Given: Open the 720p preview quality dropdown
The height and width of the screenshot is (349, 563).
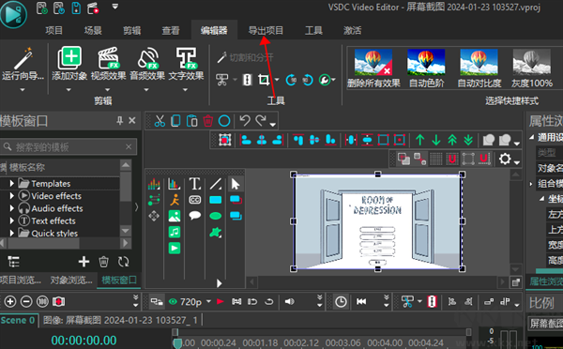Looking at the screenshot, I should point(208,301).
